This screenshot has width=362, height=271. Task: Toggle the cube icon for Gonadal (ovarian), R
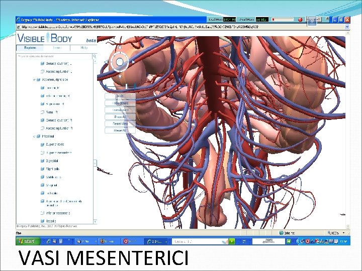pyautogui.click(x=42, y=120)
